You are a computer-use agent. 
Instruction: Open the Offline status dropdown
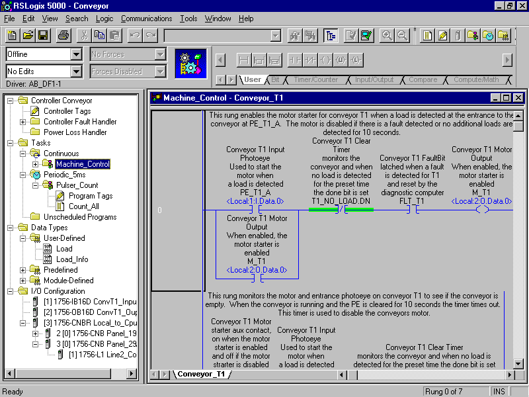point(76,54)
